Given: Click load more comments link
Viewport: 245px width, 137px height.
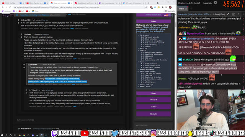Looking at the screenshot, I should [26, 120].
